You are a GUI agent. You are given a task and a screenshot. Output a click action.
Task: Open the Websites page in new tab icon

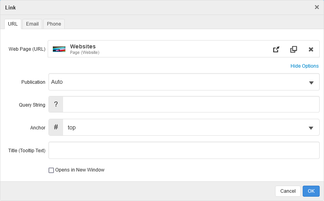(276, 49)
